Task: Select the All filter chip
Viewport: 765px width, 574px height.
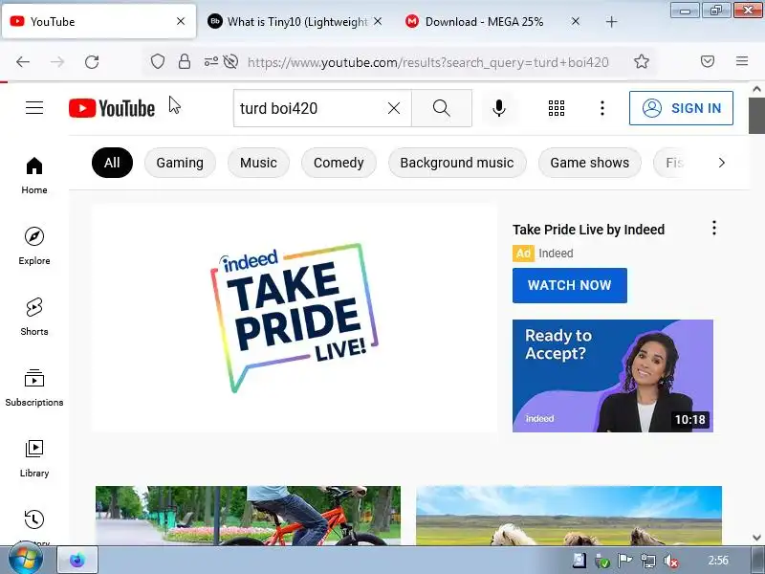Action: click(x=112, y=163)
